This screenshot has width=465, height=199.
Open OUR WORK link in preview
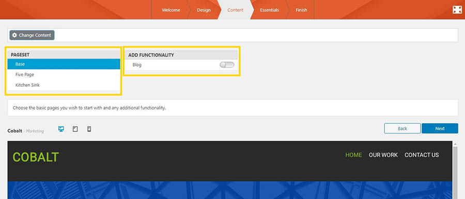point(383,155)
